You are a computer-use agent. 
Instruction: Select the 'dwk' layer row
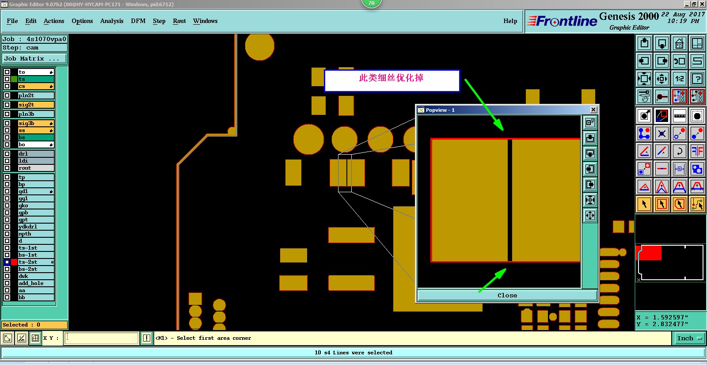pyautogui.click(x=36, y=276)
